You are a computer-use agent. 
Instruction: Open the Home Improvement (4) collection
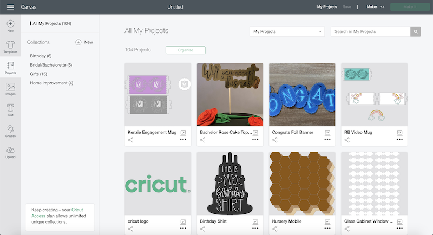[51, 83]
